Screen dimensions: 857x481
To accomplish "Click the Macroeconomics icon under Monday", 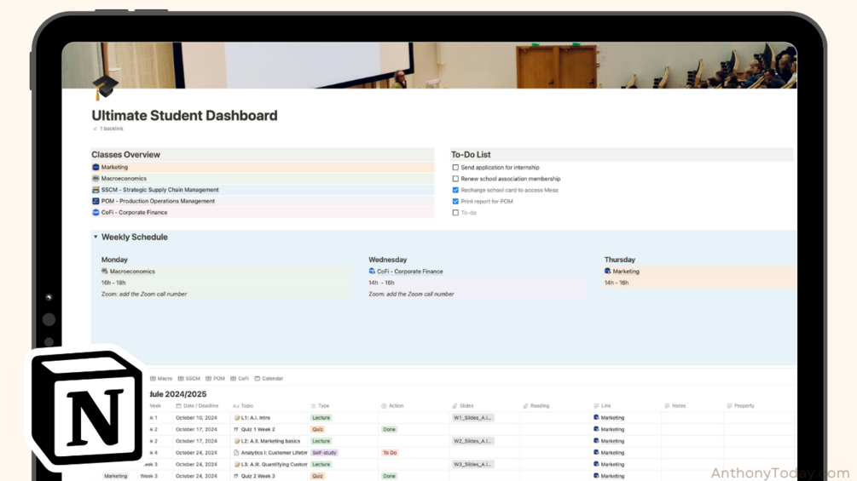I will point(104,271).
